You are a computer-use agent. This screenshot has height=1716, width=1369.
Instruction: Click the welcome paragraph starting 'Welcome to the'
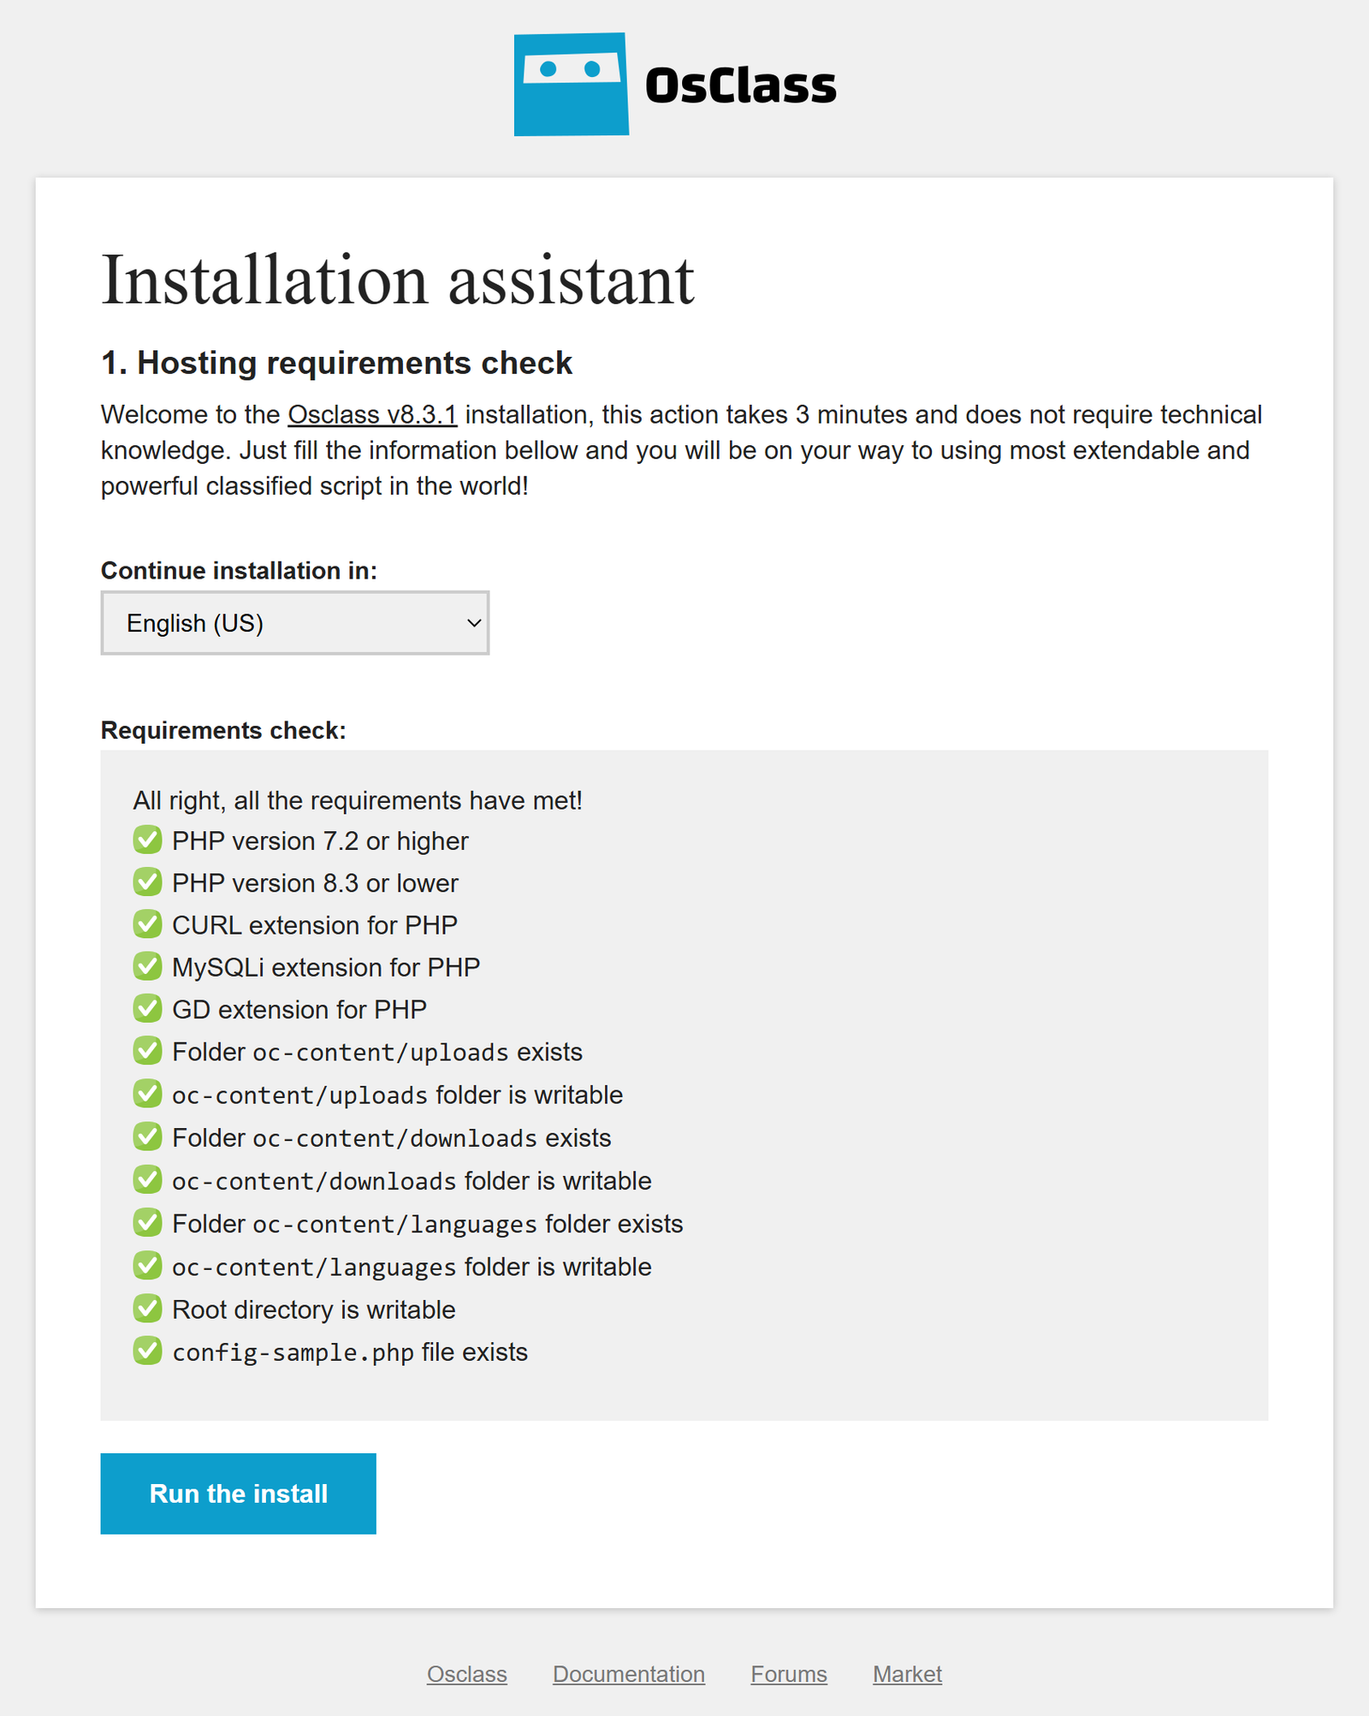point(682,450)
